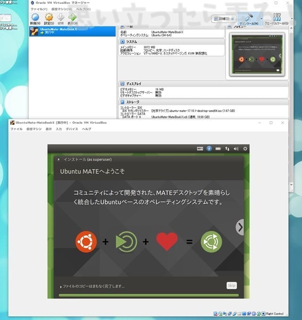Click the Details (詳細) button in Manager
This screenshot has height=320, width=302.
[224, 19]
